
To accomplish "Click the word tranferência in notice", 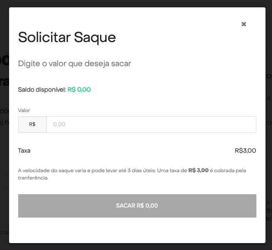I will coord(33,177).
